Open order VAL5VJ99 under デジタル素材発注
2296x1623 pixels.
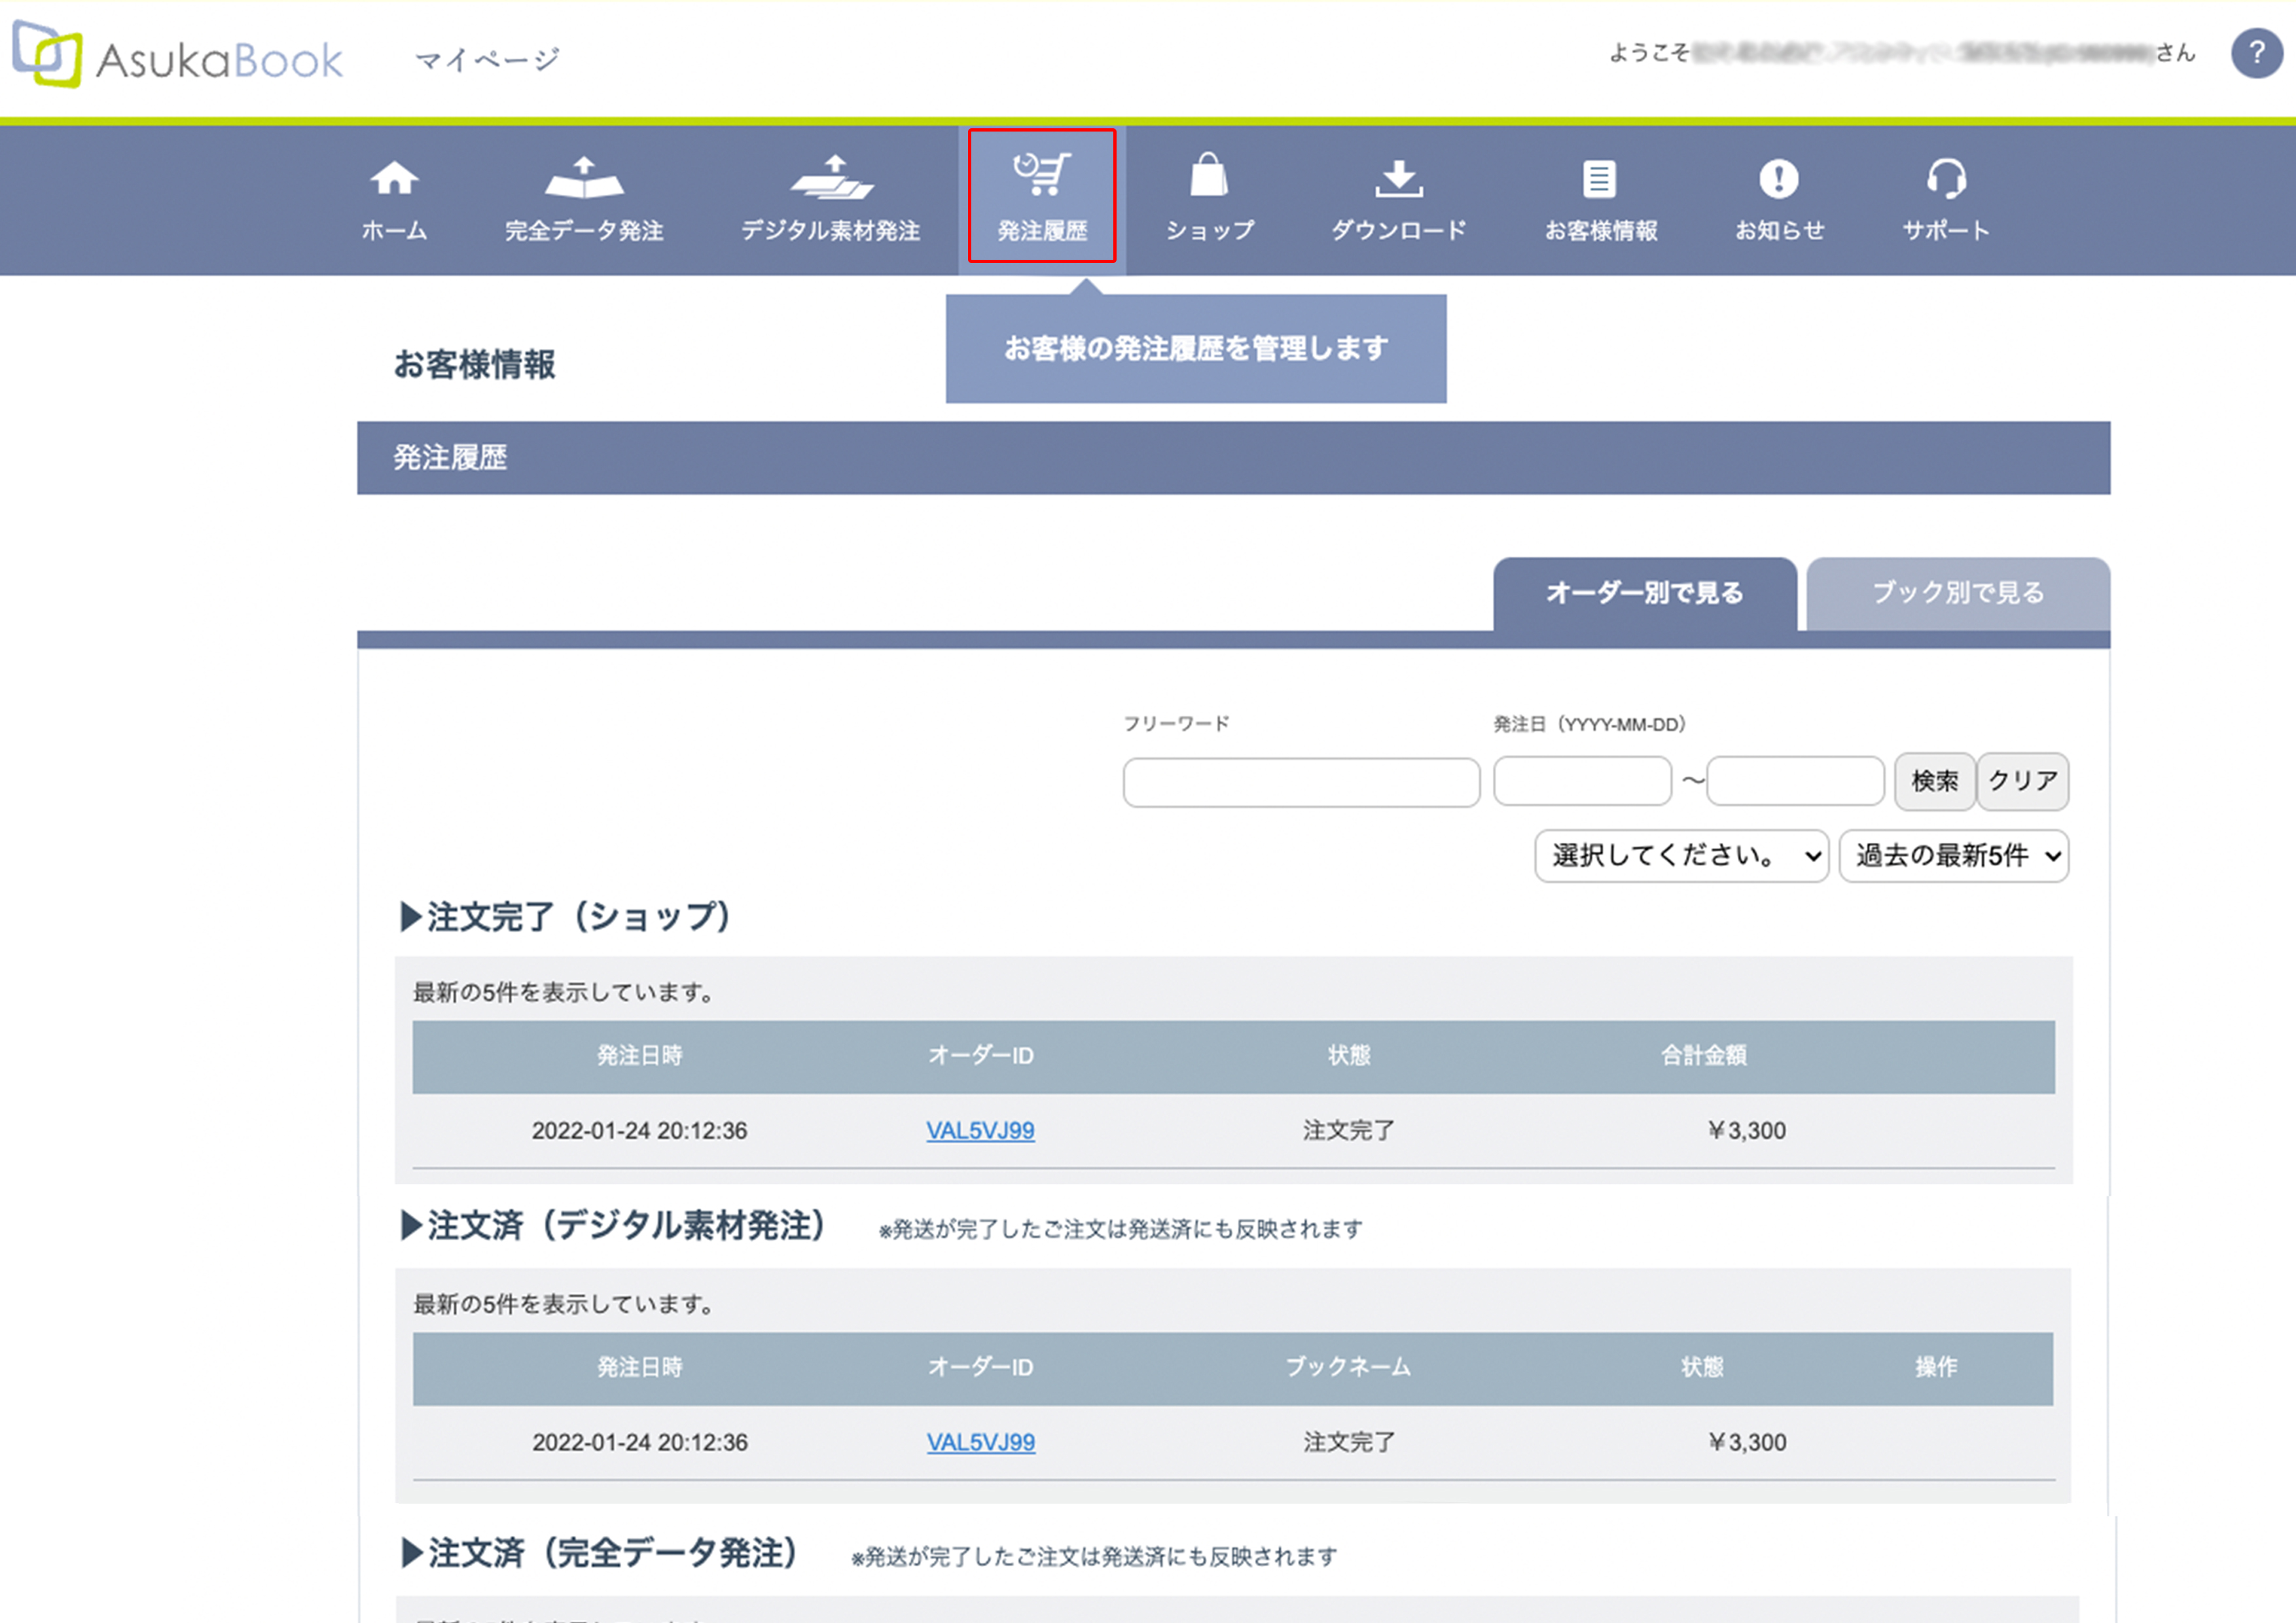[980, 1442]
